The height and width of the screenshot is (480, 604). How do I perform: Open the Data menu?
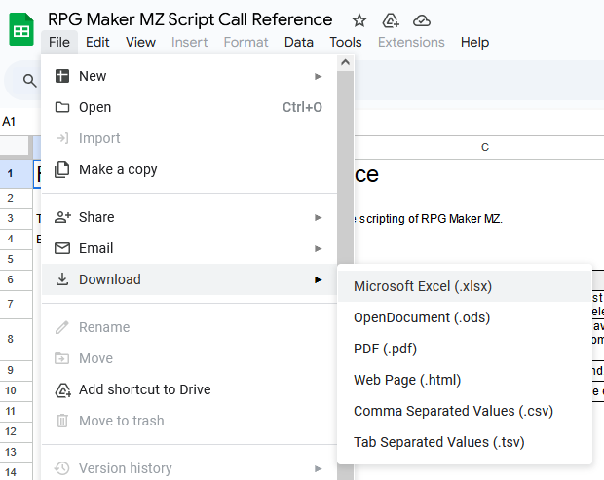coord(298,42)
